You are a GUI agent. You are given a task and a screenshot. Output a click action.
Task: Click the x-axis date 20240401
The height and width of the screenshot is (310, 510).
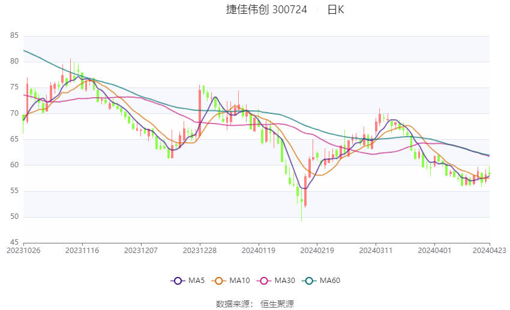[x=434, y=251]
